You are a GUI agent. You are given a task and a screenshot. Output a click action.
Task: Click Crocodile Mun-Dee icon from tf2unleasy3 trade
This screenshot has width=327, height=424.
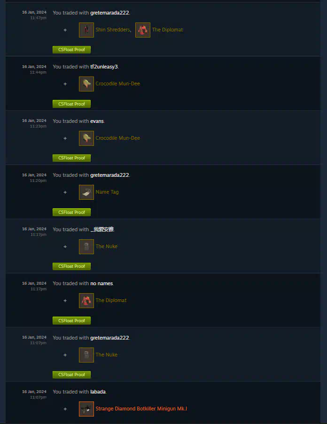tap(86, 84)
